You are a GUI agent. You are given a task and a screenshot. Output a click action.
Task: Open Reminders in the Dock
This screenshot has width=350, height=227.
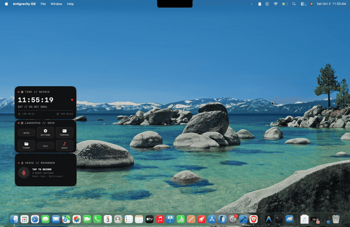click(129, 219)
